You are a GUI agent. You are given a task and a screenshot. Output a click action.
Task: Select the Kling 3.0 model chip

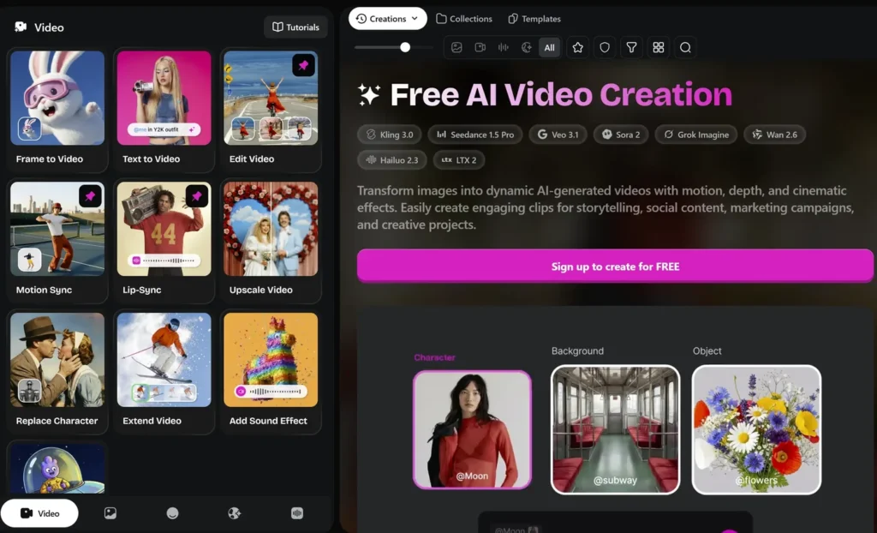[x=390, y=135]
